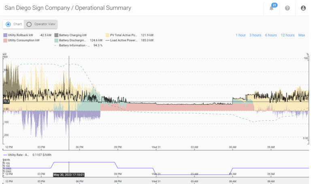
Task: Show the Max time range
Action: click(x=302, y=35)
